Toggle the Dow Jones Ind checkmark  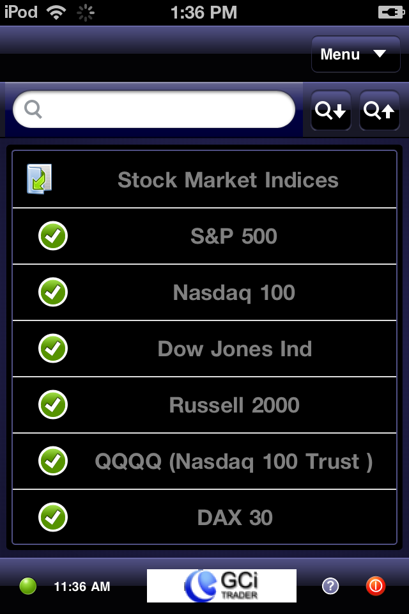click(53, 348)
